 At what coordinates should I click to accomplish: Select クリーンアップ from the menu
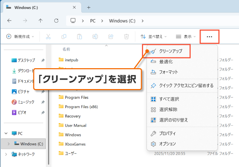tap(170, 51)
